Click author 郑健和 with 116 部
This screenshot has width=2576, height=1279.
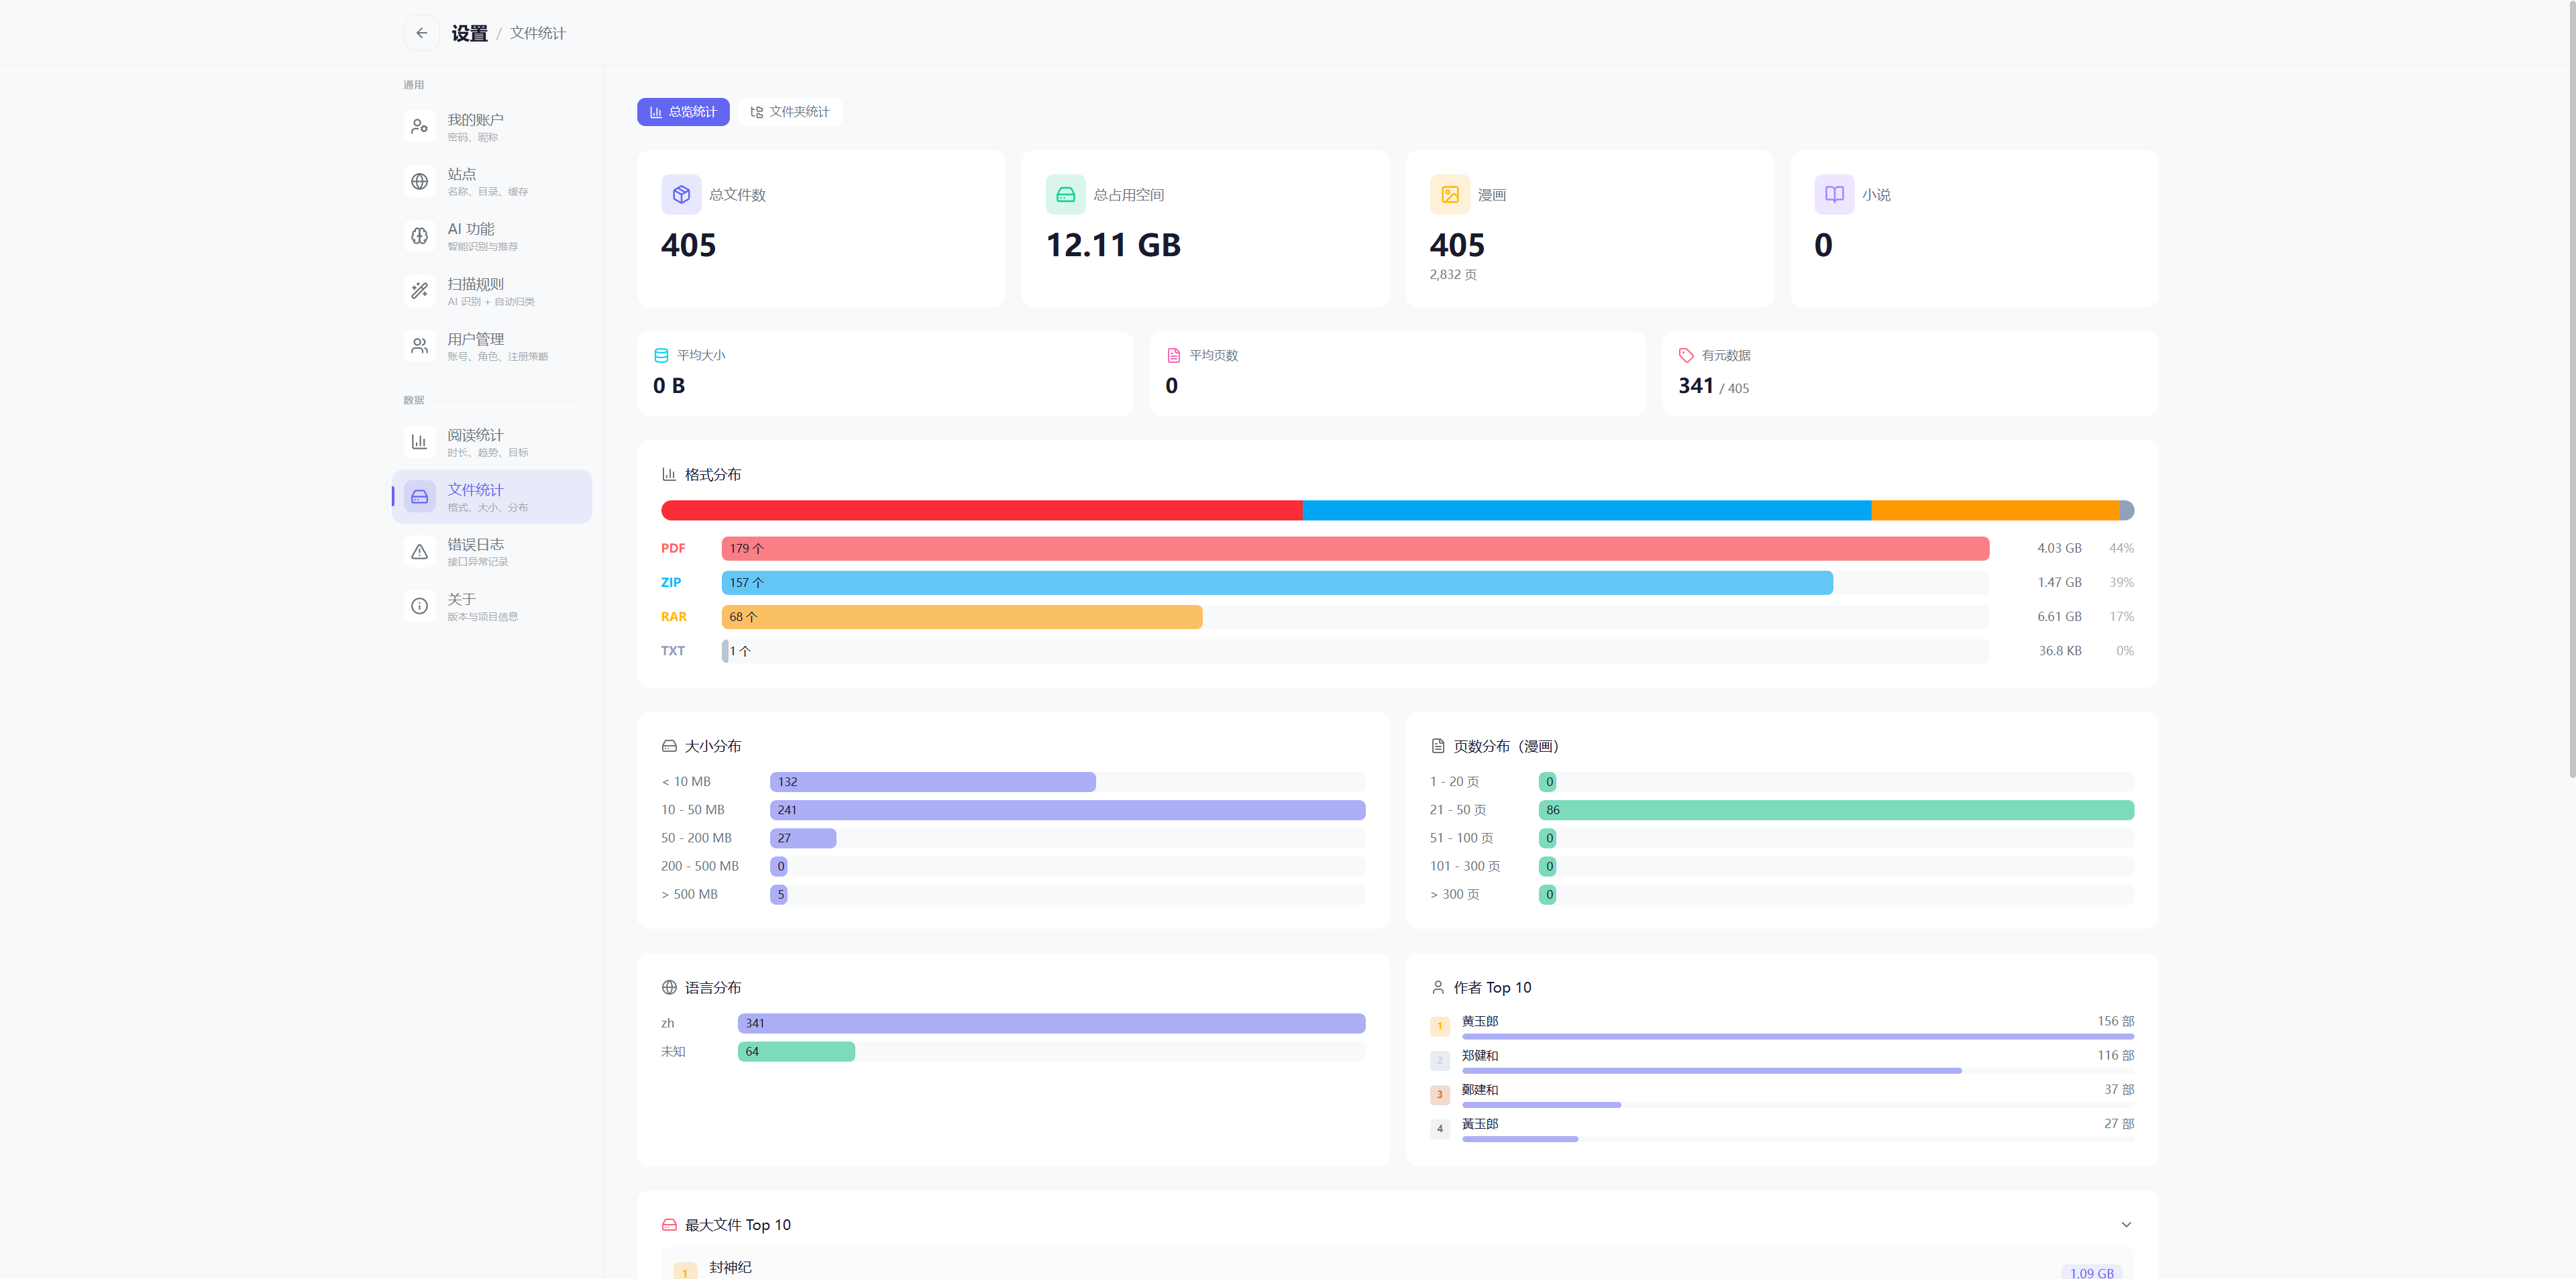(x=1782, y=1060)
